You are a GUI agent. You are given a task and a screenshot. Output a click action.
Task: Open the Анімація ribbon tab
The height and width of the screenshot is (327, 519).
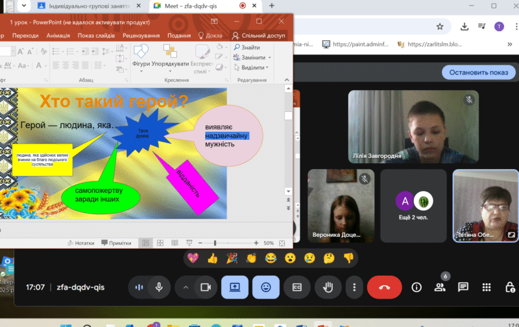[58, 36]
